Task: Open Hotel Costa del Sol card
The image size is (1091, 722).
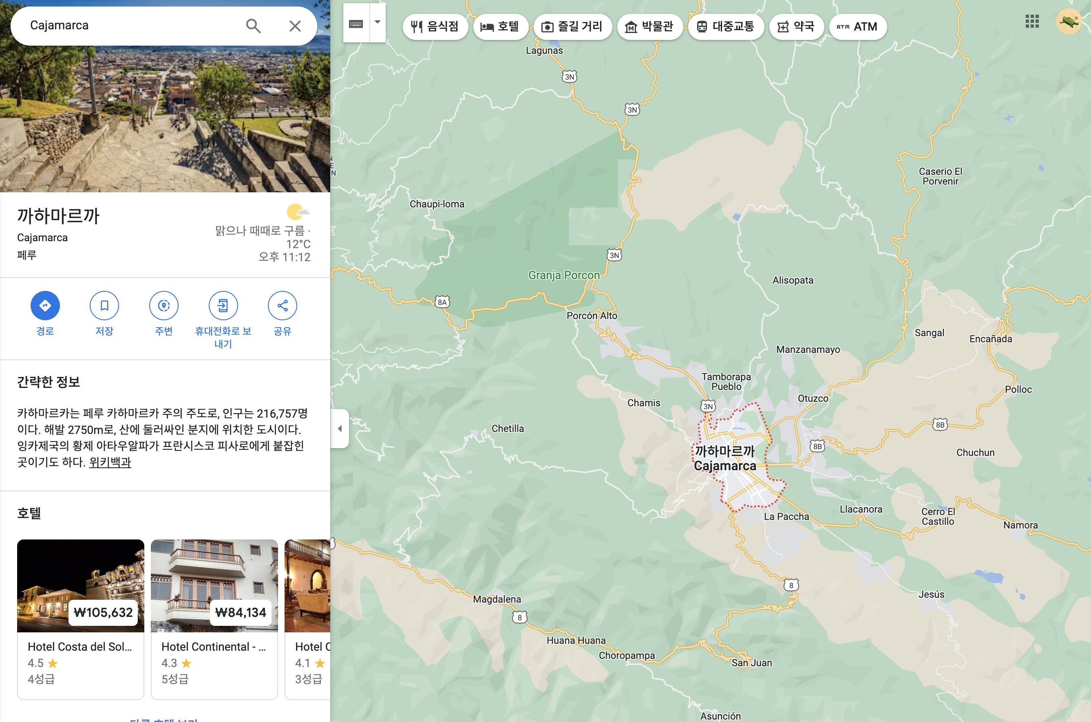Action: 80,647
